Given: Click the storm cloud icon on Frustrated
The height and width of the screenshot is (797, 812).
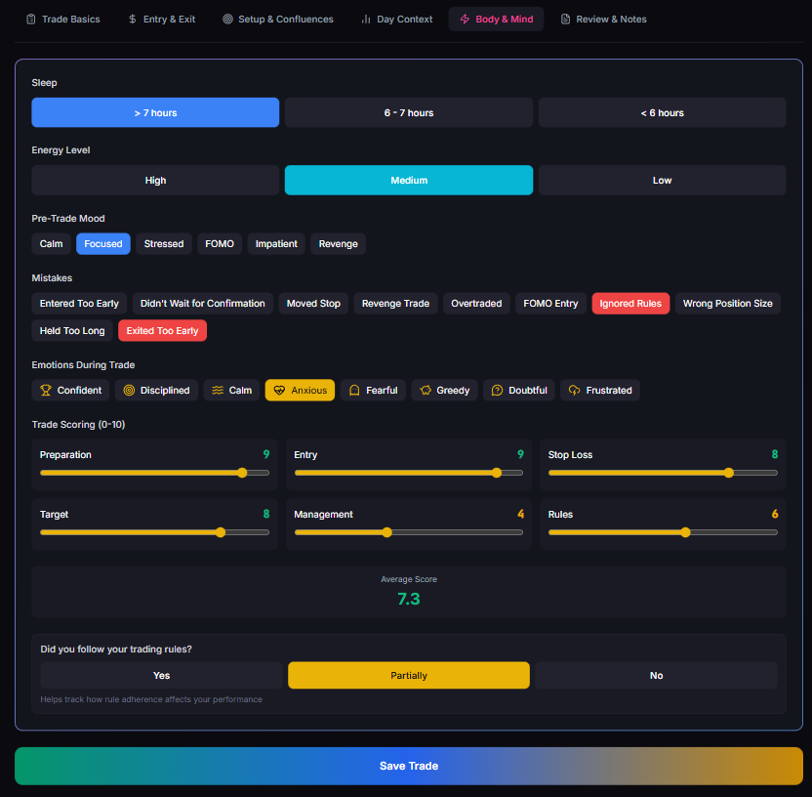Looking at the screenshot, I should click(574, 391).
